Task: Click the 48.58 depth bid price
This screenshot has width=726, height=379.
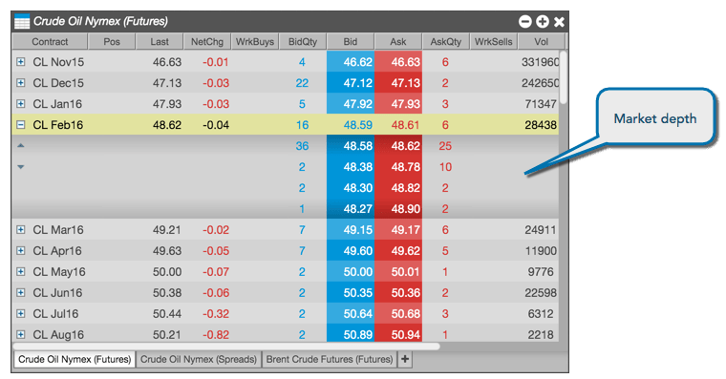Action: pos(351,146)
